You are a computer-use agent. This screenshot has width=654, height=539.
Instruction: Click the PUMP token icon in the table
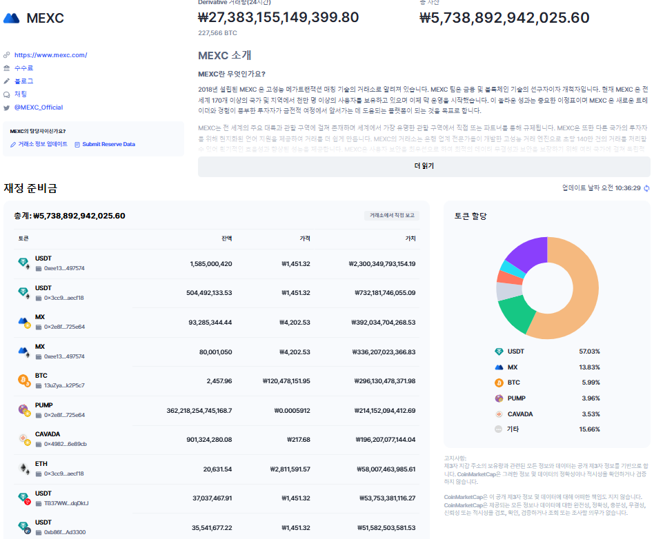coord(24,410)
